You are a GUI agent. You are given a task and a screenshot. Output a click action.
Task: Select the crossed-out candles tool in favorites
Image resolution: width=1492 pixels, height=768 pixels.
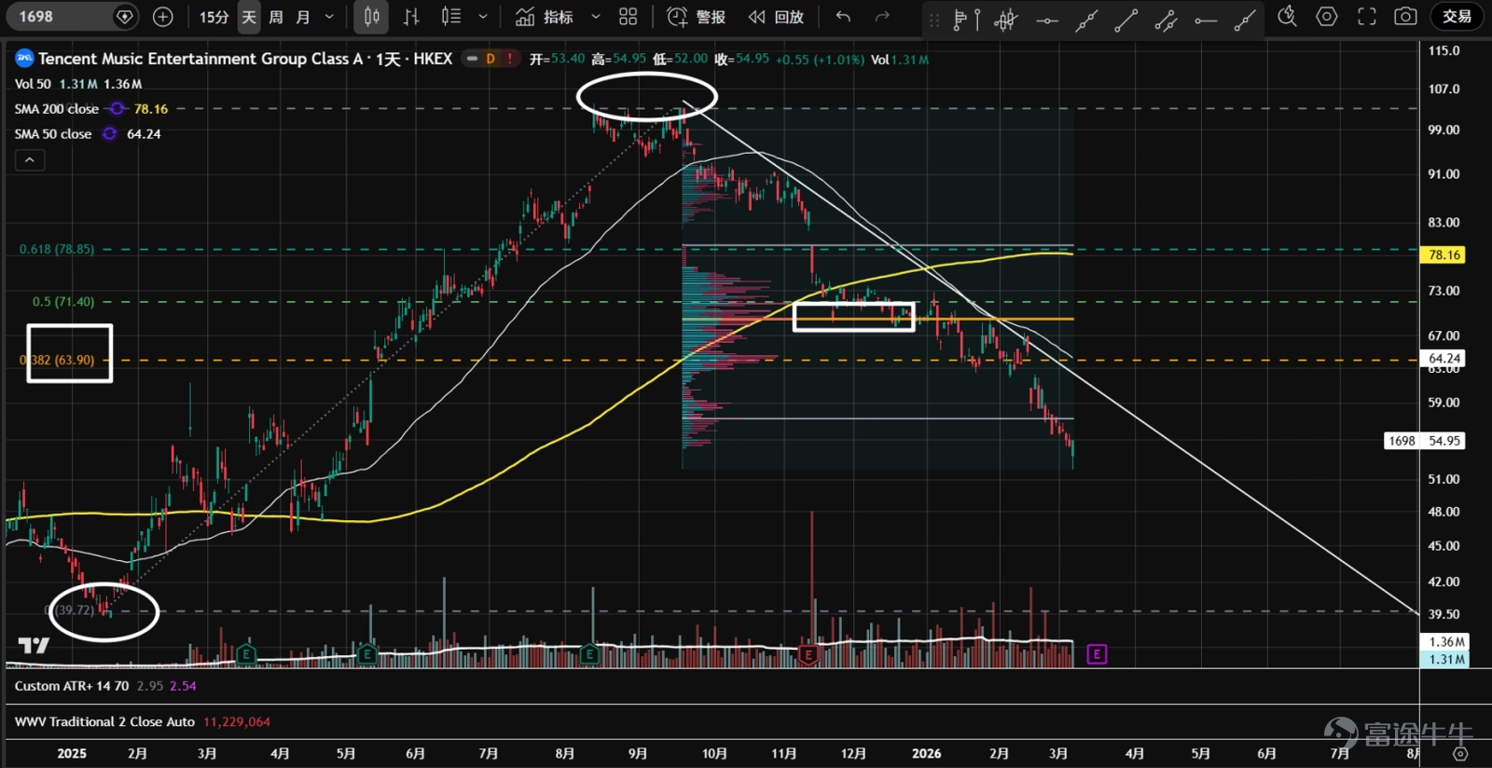pyautogui.click(x=1005, y=19)
